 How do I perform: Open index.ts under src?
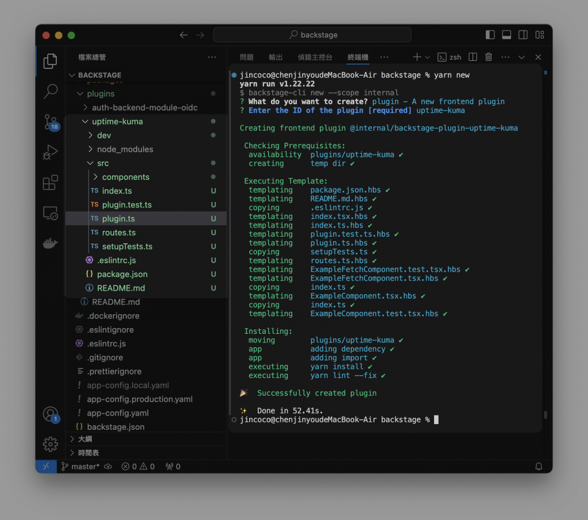point(146,191)
